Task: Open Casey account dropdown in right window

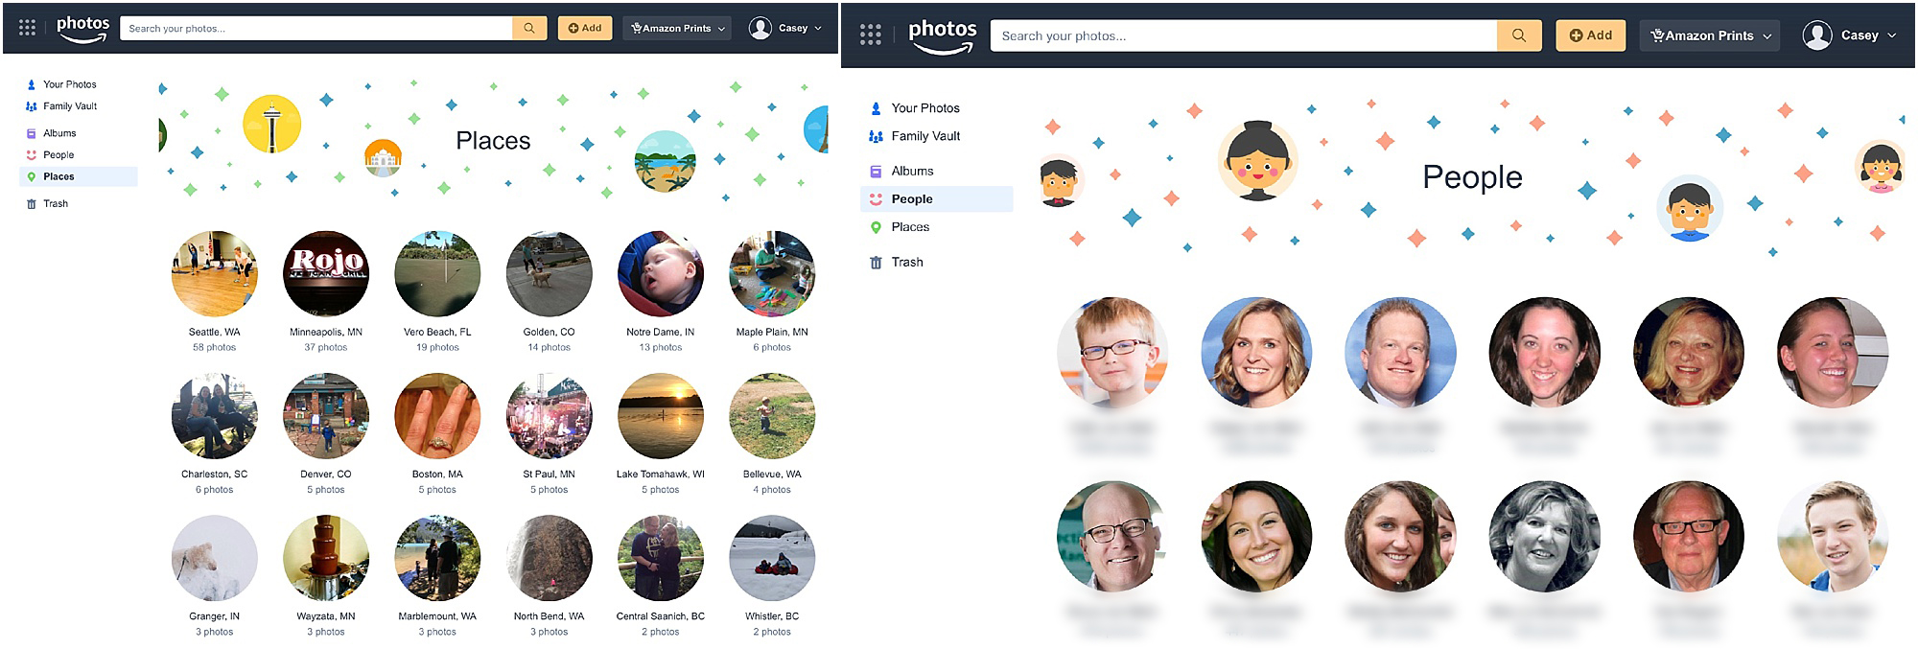Action: pyautogui.click(x=1850, y=35)
